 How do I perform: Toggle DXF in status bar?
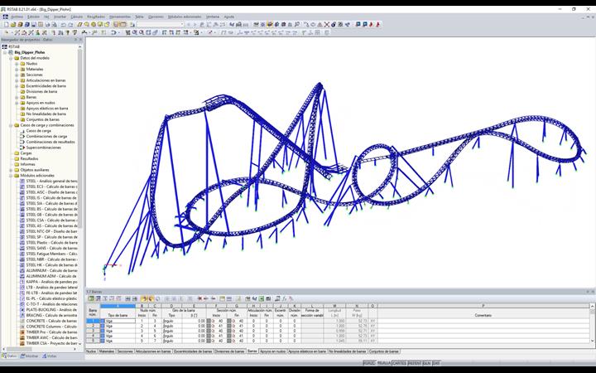coord(436,363)
